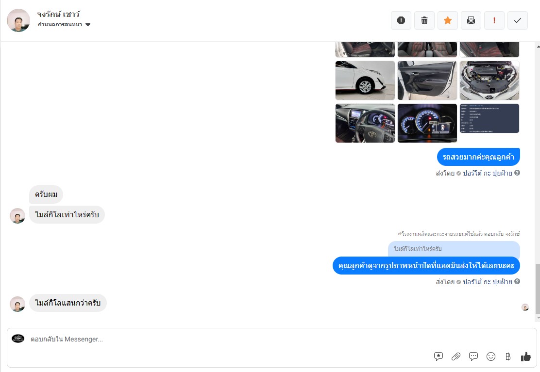The height and width of the screenshot is (372, 540).
Task: Click sender name ปอร์โต้ กะ ปุยฝ้าย under first reply
Action: click(487, 173)
